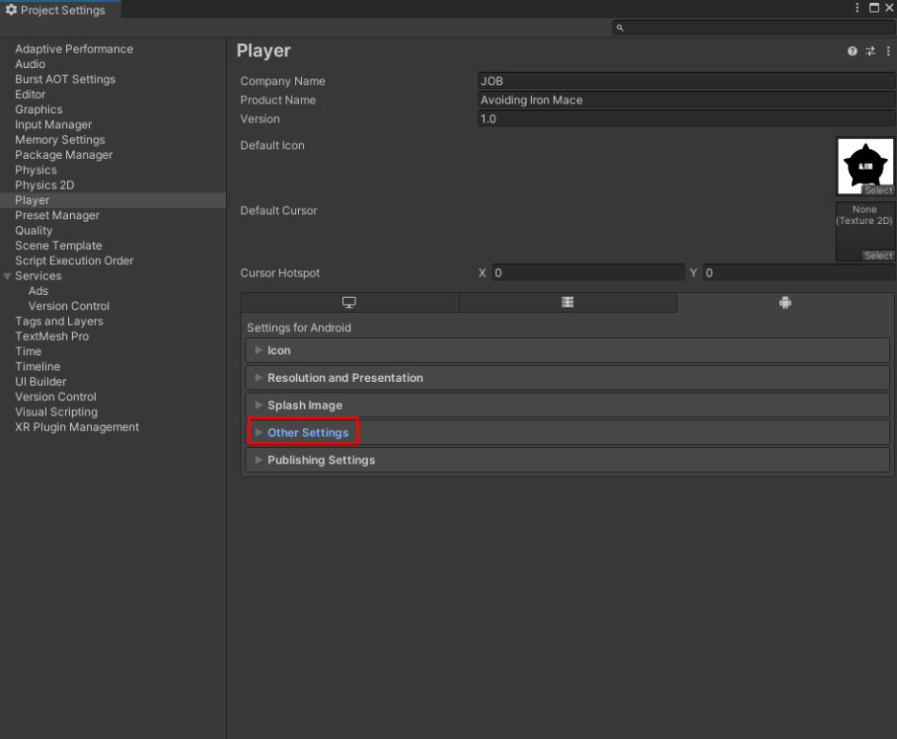Viewport: 897px width, 739px height.
Task: Select the Quality category
Action: [x=34, y=231]
